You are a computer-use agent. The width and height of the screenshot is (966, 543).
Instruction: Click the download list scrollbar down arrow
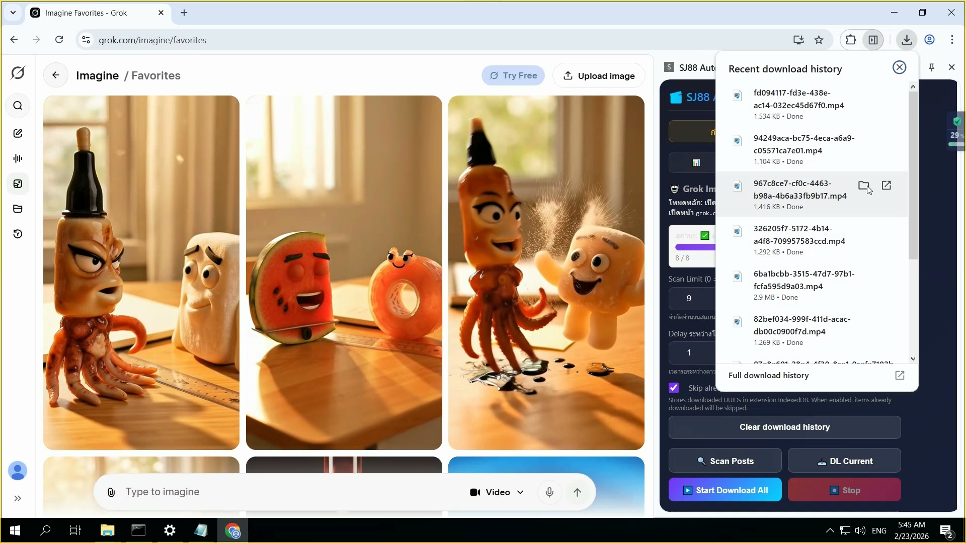click(x=913, y=358)
